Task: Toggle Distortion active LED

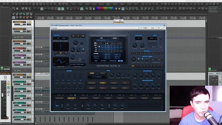Action: coord(63,95)
